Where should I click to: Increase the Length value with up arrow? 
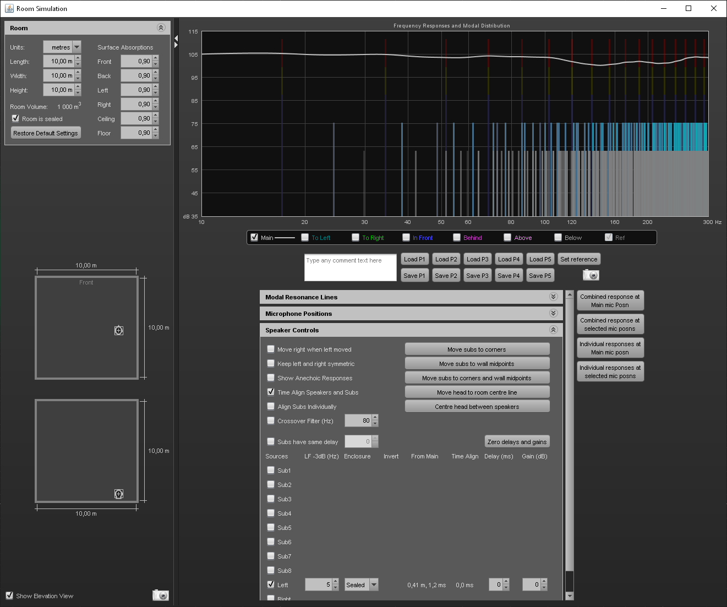click(x=78, y=58)
